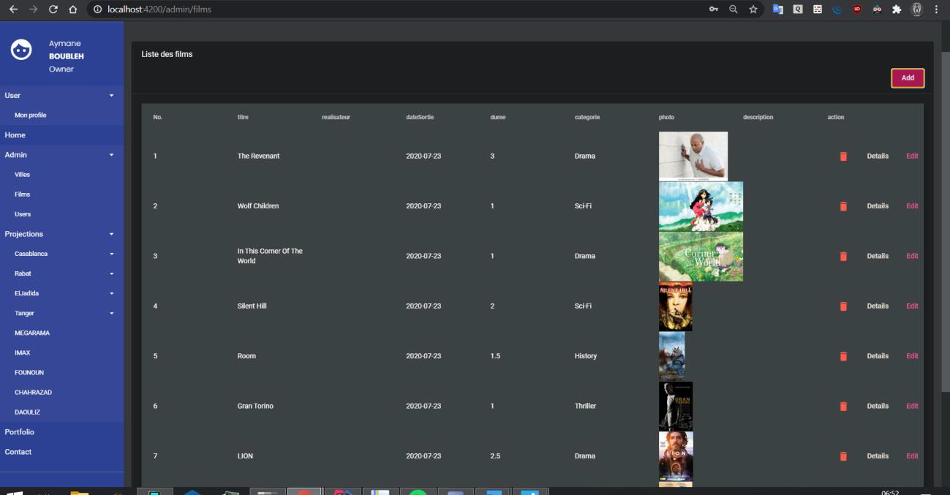This screenshot has width=950, height=495.
Task: Open Mon profile under User
Action: (x=30, y=115)
